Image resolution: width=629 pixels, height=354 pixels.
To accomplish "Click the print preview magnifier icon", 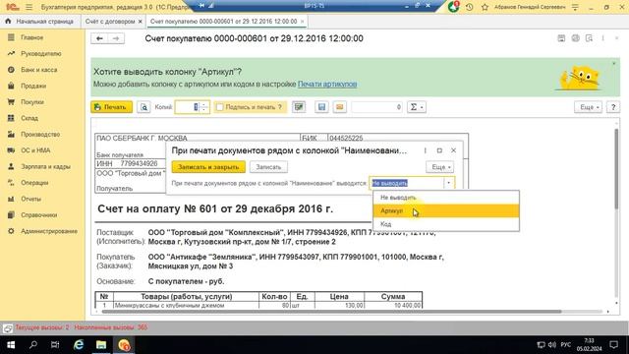I will [x=143, y=107].
